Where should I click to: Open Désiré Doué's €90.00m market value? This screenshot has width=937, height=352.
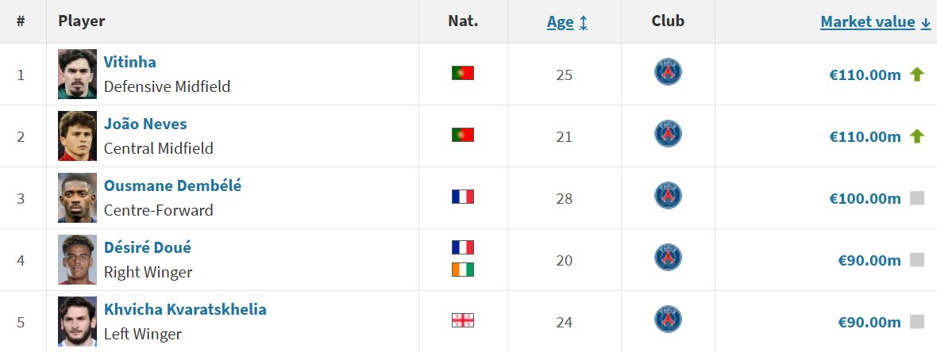coord(870,260)
